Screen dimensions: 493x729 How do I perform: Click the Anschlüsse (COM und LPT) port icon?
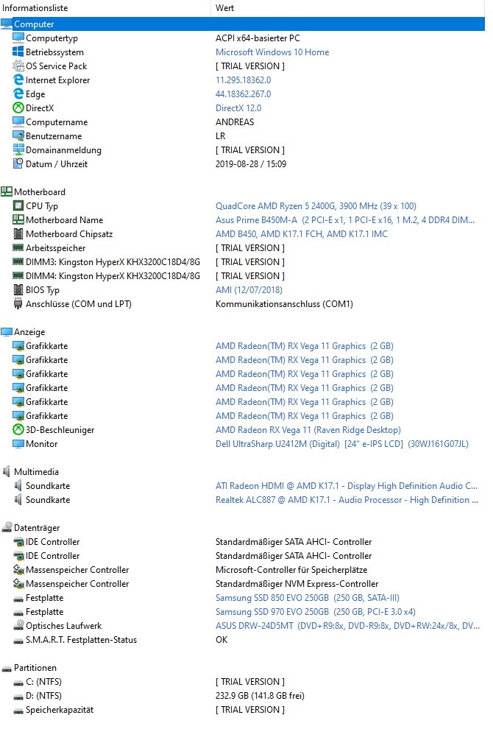[x=18, y=303]
